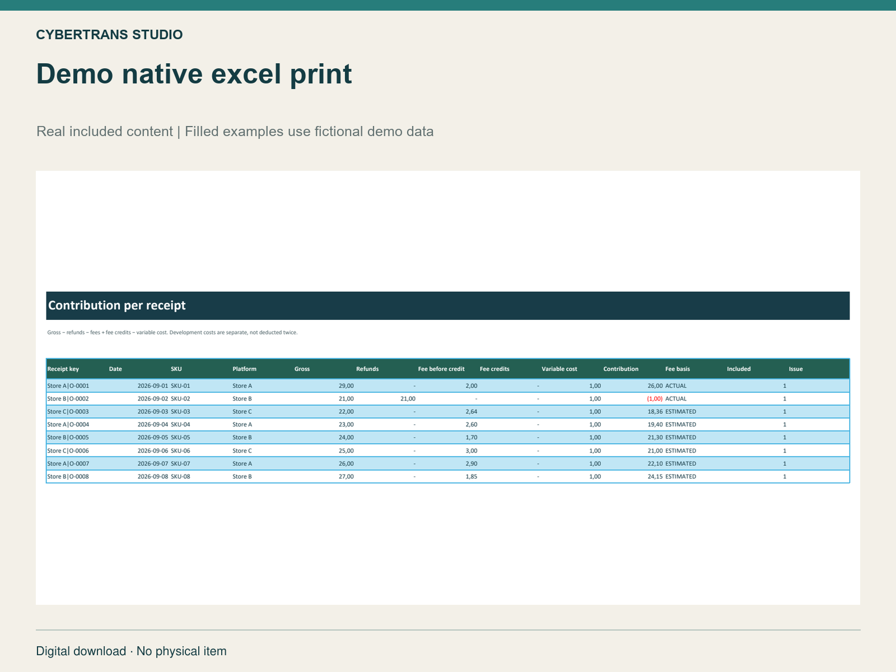Click the CYBERTRANS STUDIO brand text
Viewport: 896px width, 672px height.
coord(109,35)
